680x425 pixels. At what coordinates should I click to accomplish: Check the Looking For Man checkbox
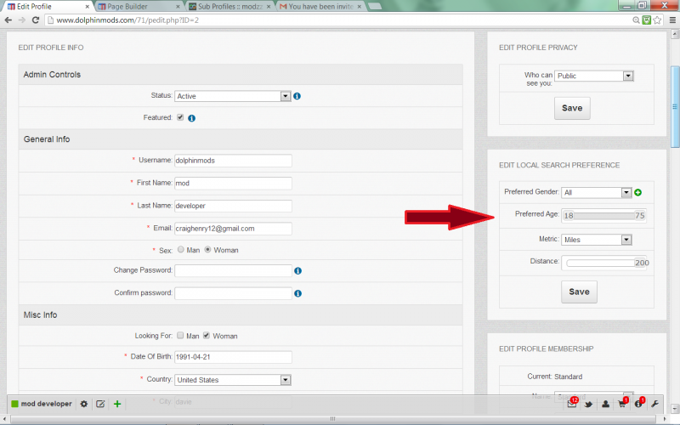point(180,335)
